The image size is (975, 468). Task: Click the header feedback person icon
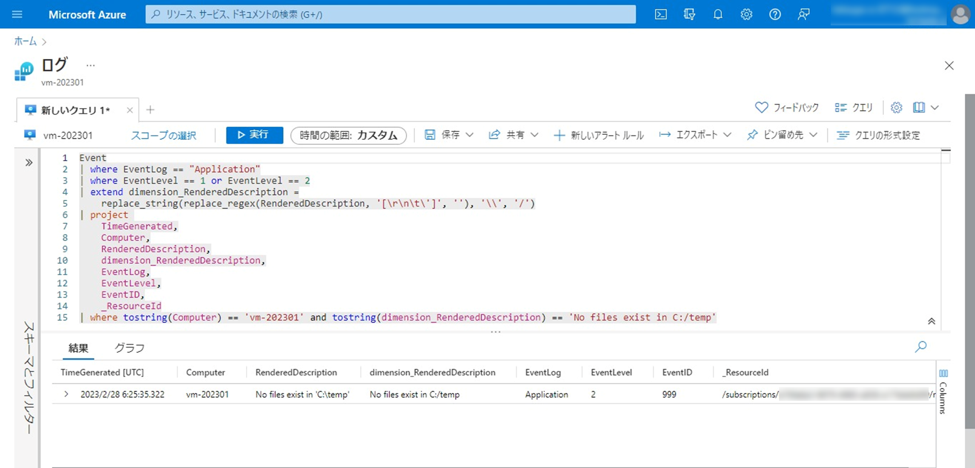click(803, 15)
